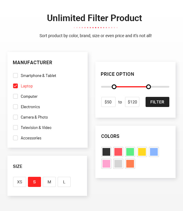
Task: Click the black FILTER button
Action: (x=157, y=102)
